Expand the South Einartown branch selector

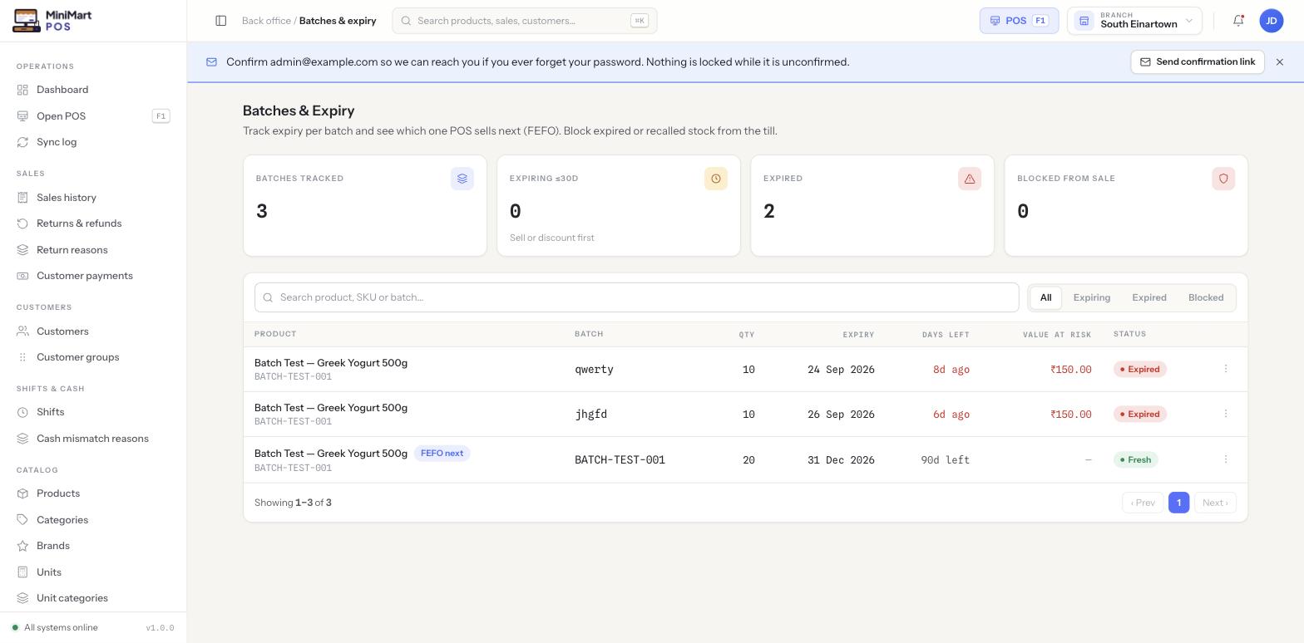(x=1134, y=21)
